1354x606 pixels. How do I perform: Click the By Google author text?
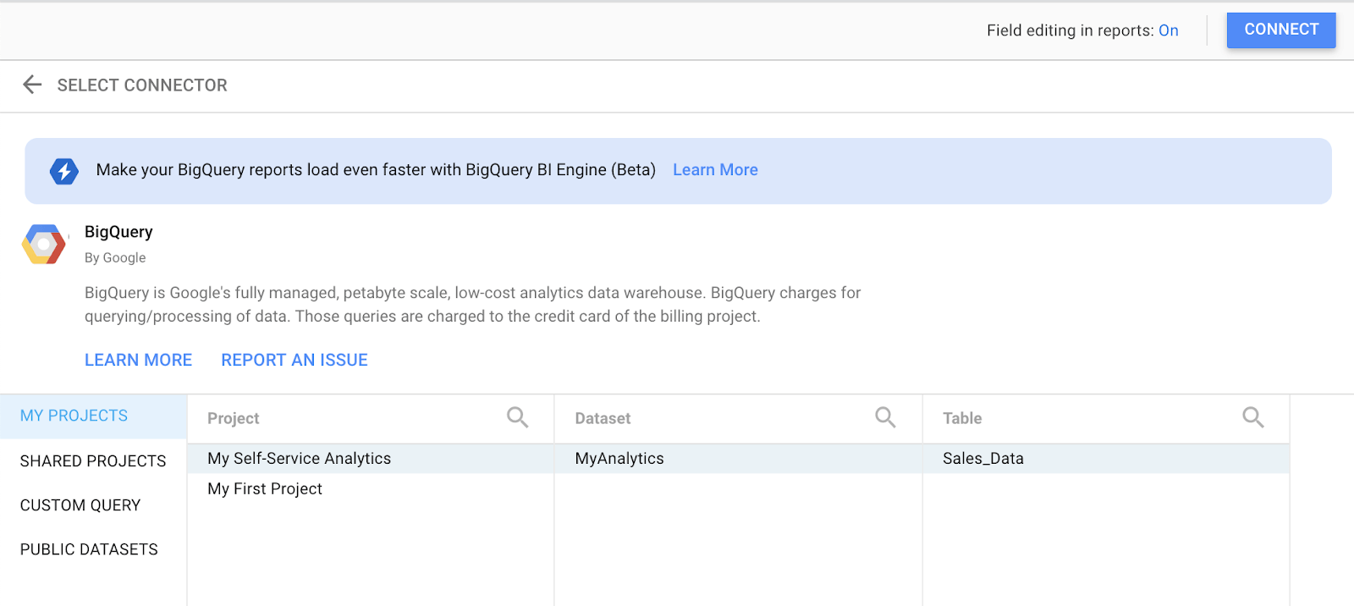click(x=115, y=258)
